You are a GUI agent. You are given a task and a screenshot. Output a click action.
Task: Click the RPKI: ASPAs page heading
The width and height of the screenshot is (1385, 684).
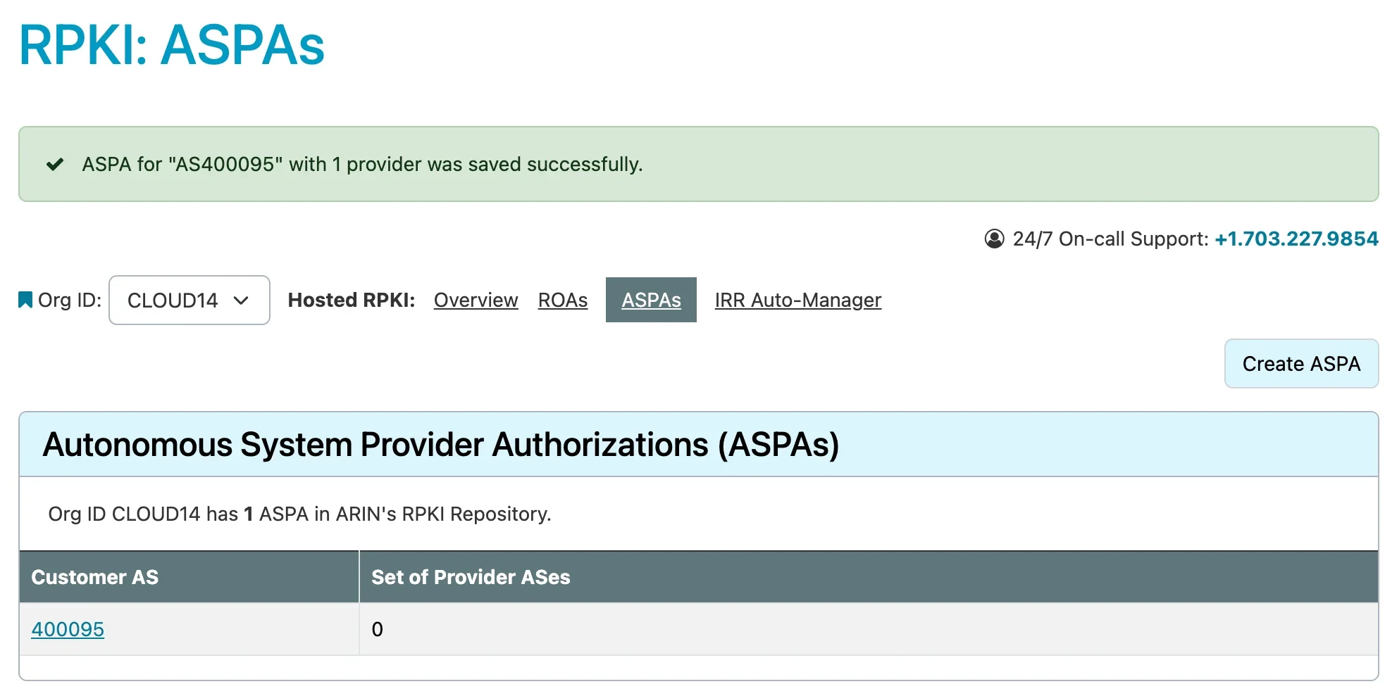(172, 44)
